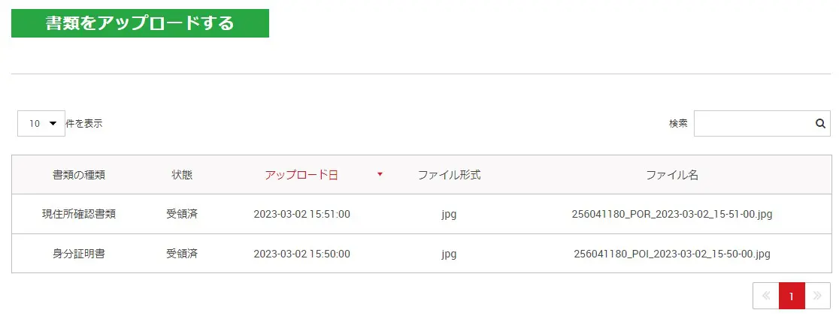Open the 10件を表示 rows dropdown
This screenshot has width=839, height=316.
coord(41,123)
